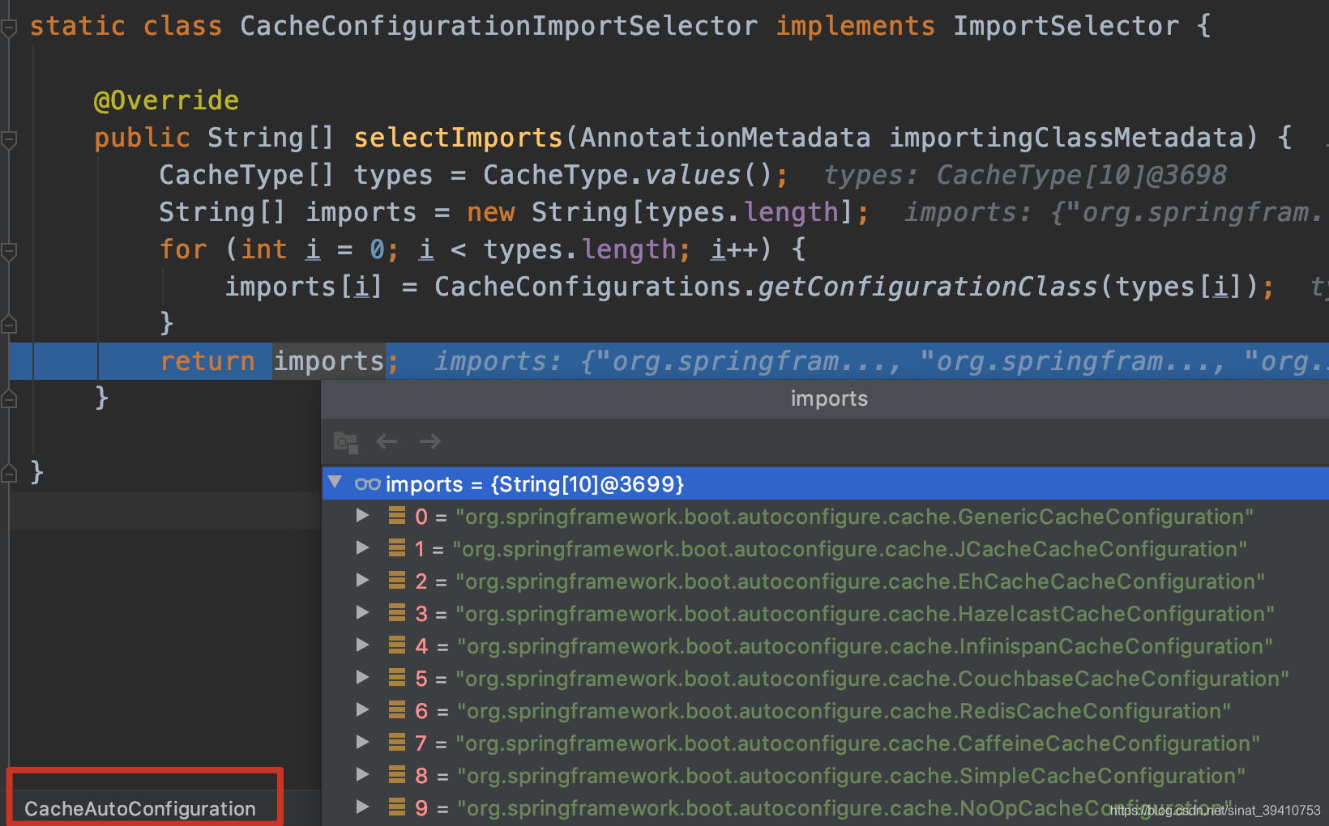Click fold-end marker at method closing brace
The width and height of the screenshot is (1329, 826).
pyautogui.click(x=9, y=398)
